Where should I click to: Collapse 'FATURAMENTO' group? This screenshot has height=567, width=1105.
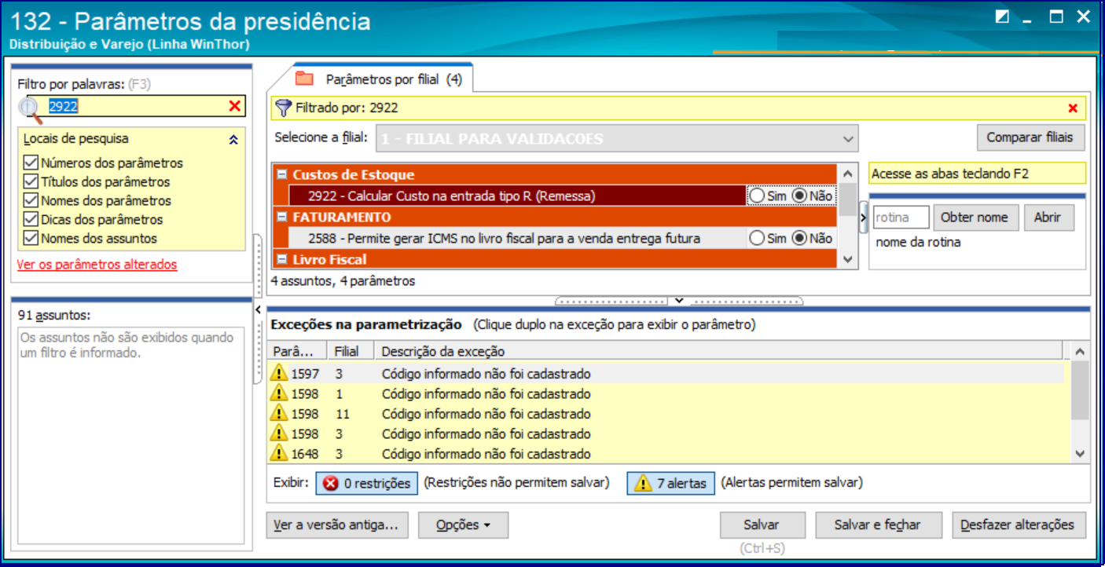[x=281, y=217]
